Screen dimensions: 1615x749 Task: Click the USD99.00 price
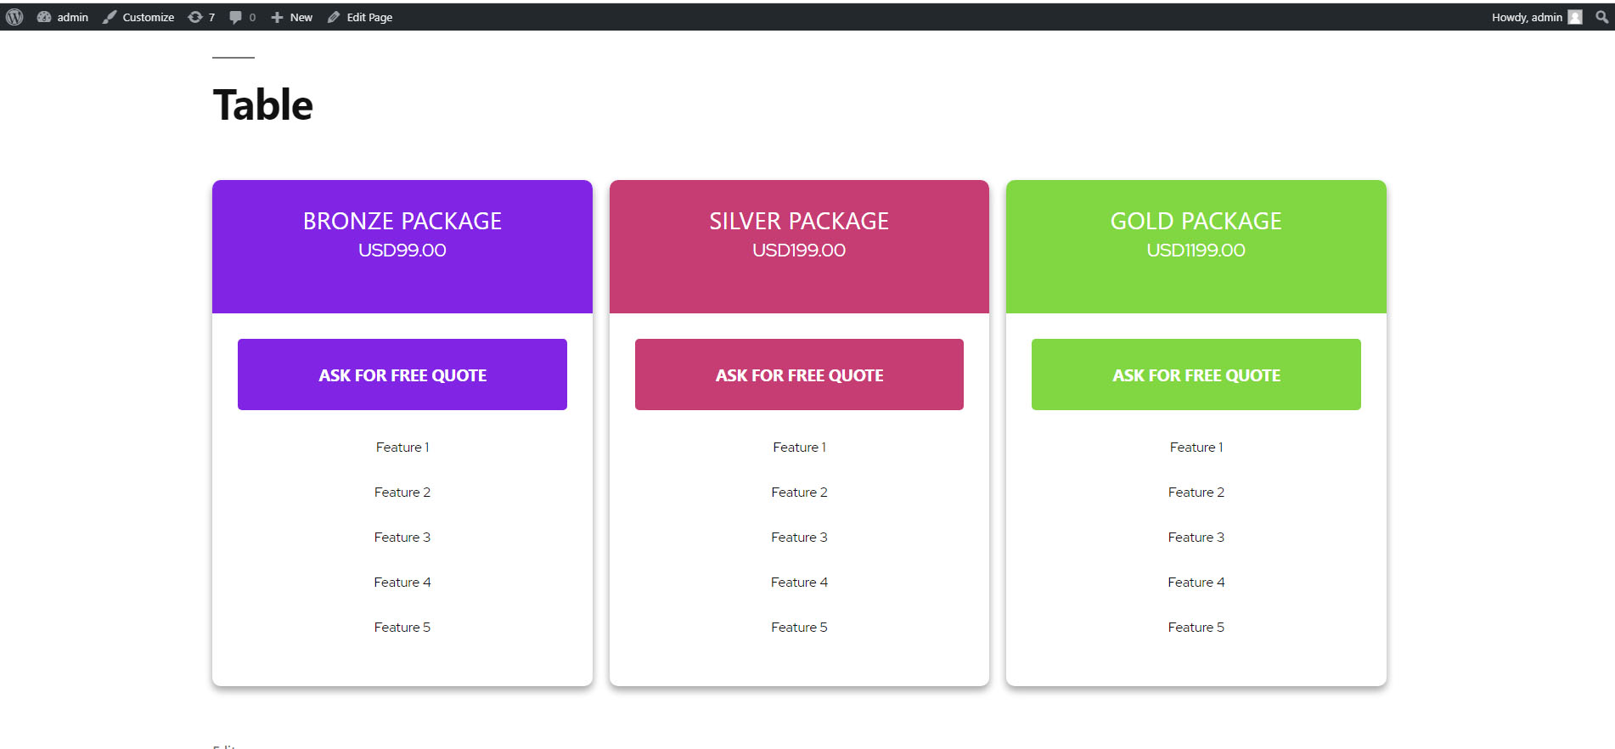[x=402, y=251]
